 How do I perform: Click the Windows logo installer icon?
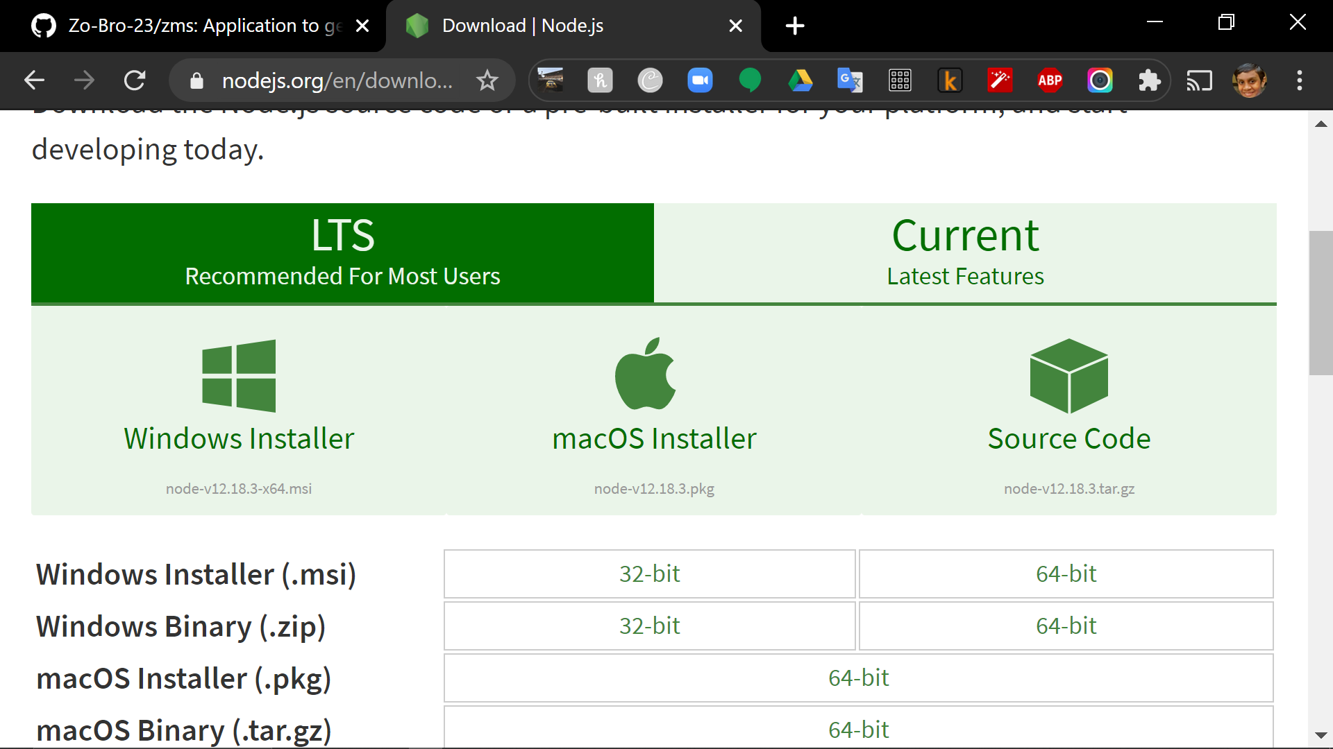pos(239,375)
